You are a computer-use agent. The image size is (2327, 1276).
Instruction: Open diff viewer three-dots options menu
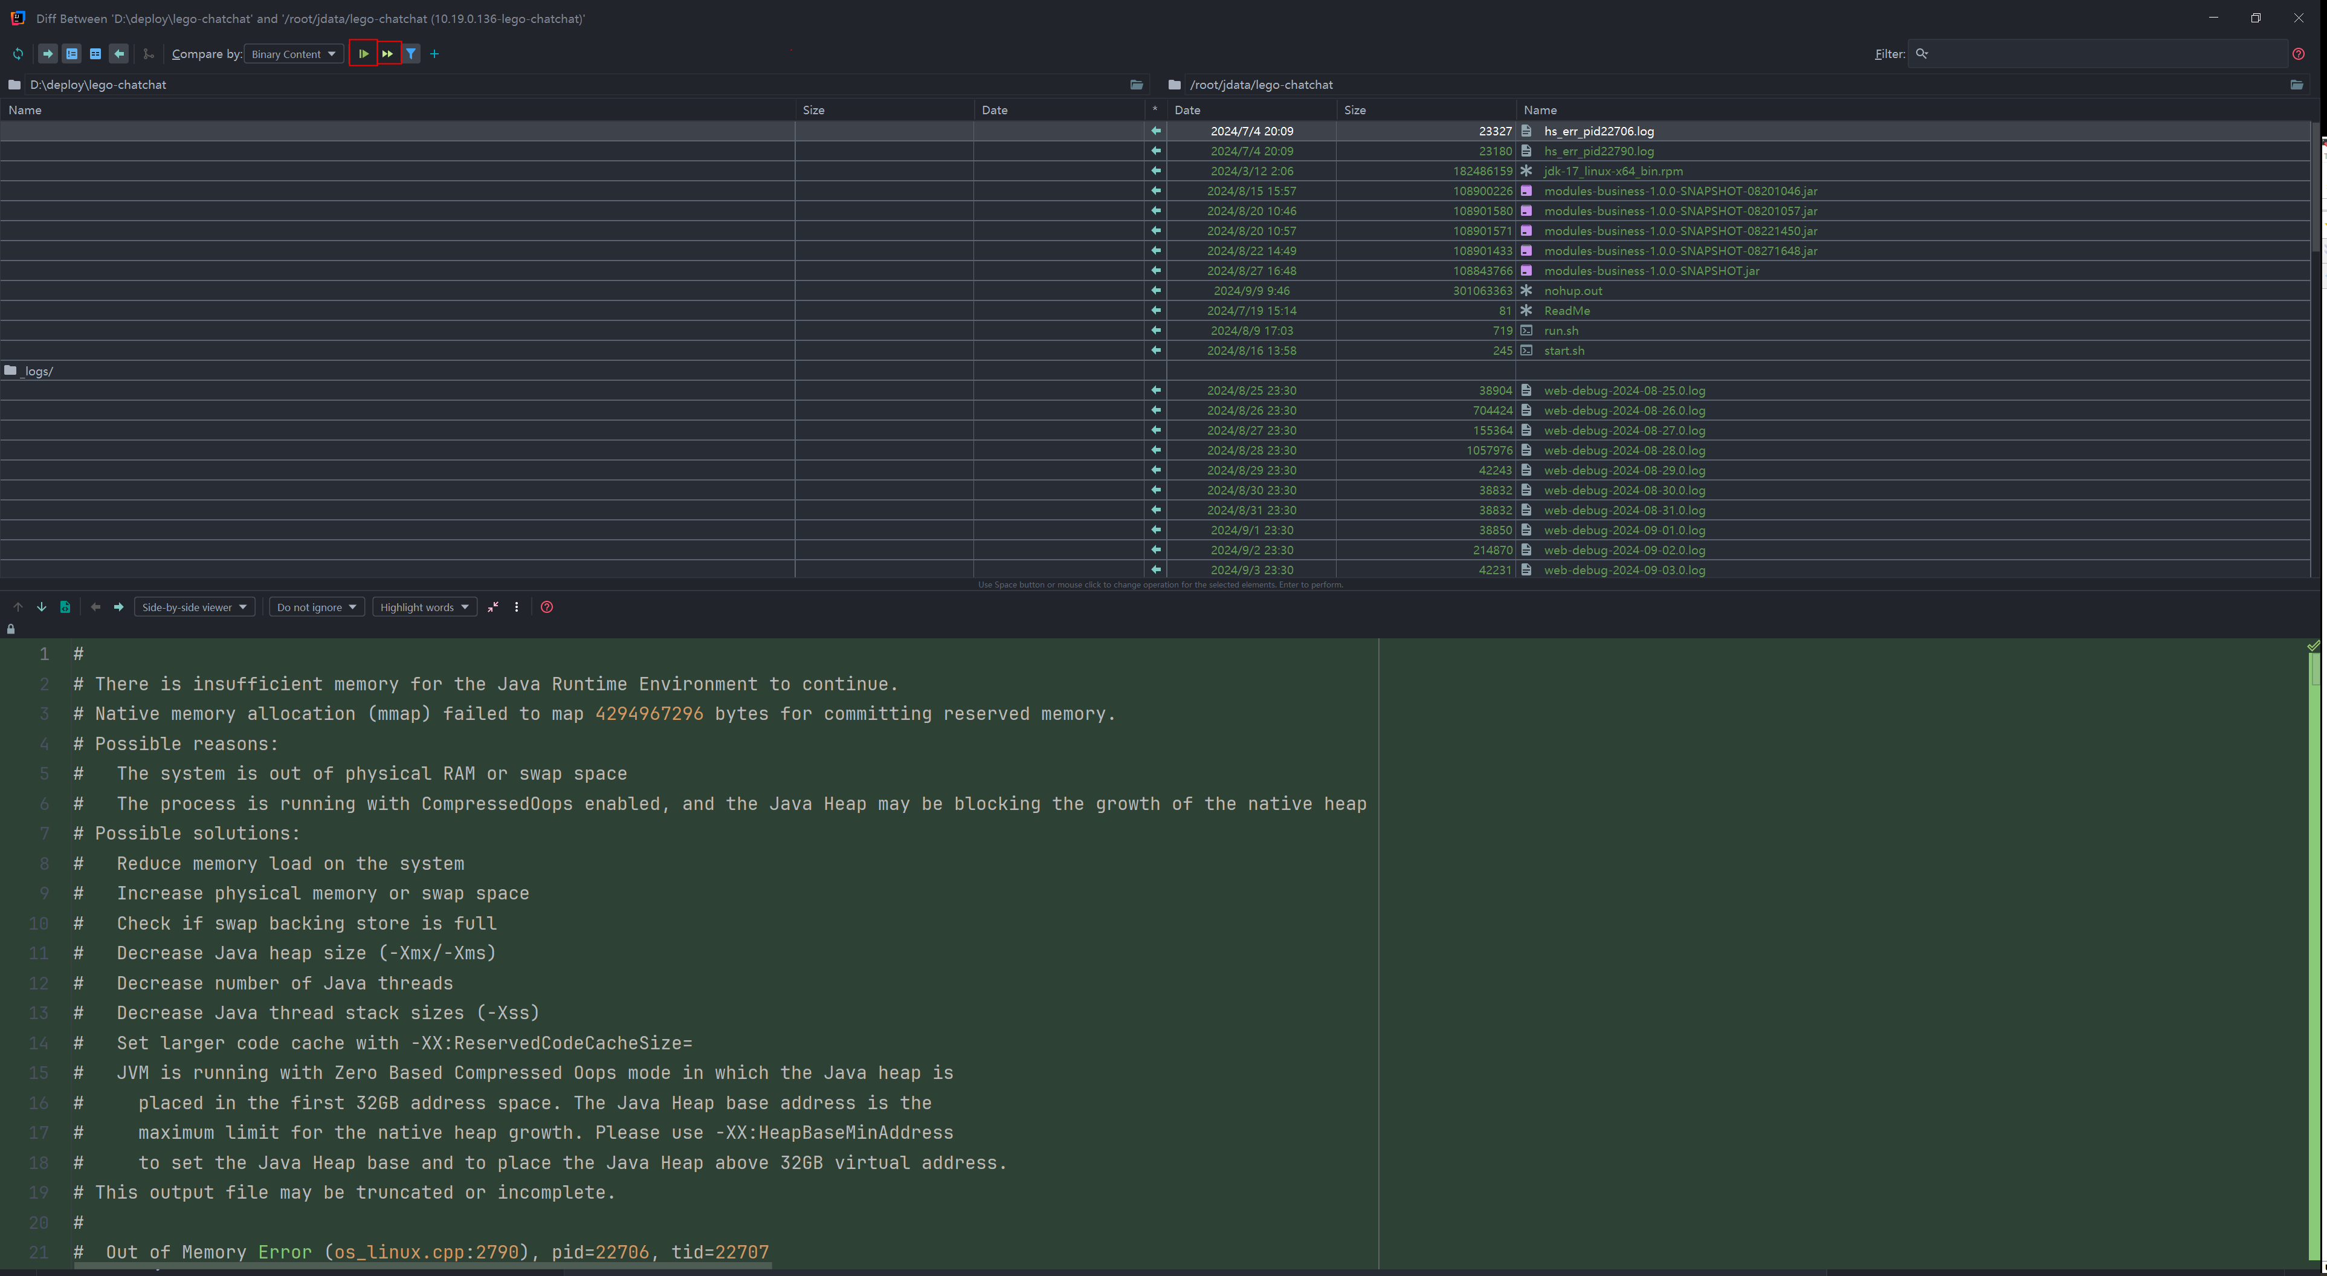click(517, 607)
